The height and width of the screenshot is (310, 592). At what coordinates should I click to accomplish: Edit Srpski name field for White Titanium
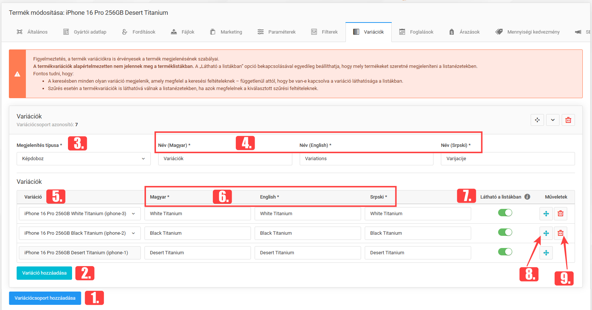[418, 214]
